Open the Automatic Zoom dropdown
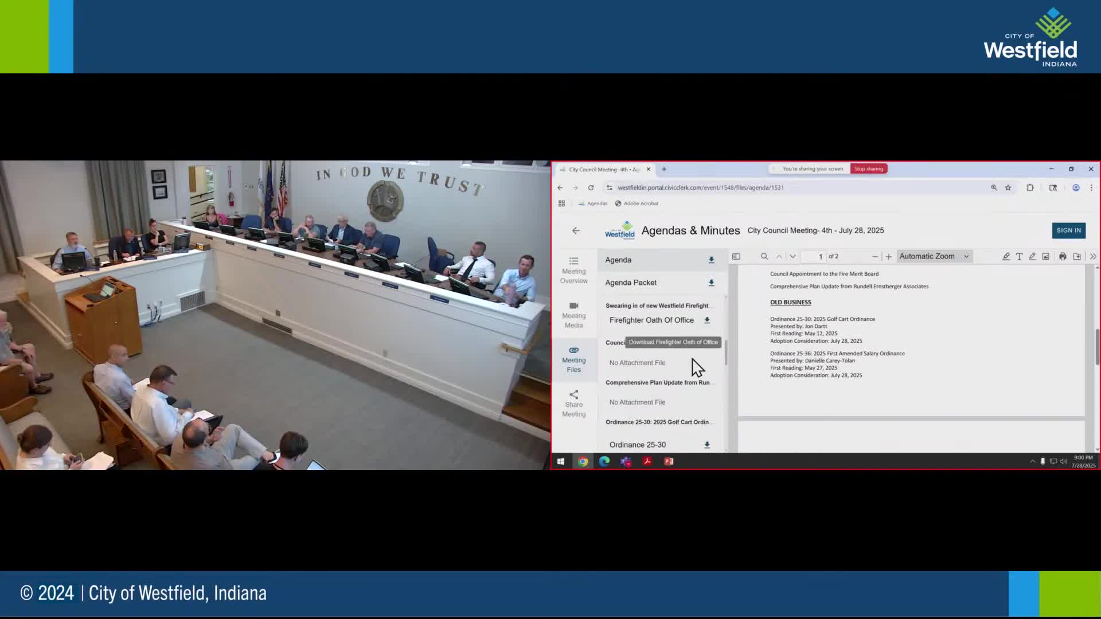 934,256
